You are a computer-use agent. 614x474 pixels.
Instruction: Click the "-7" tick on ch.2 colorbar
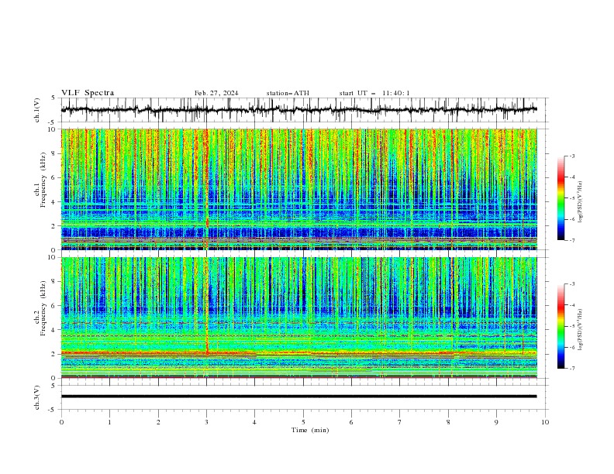[x=572, y=368]
